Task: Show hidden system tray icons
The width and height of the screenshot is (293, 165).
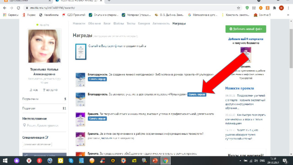Action: pos(240,161)
